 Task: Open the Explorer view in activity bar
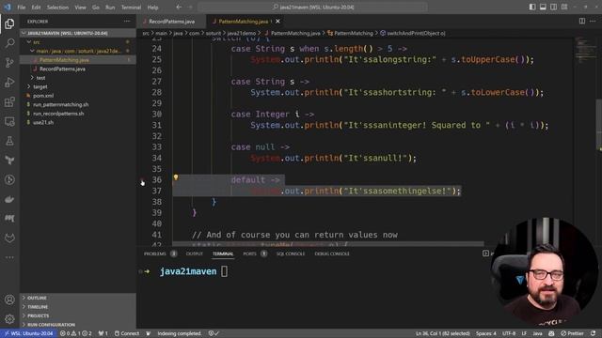[9, 23]
